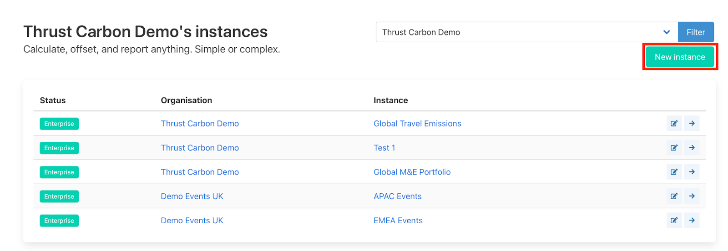Create a new instance with green button

click(x=679, y=57)
